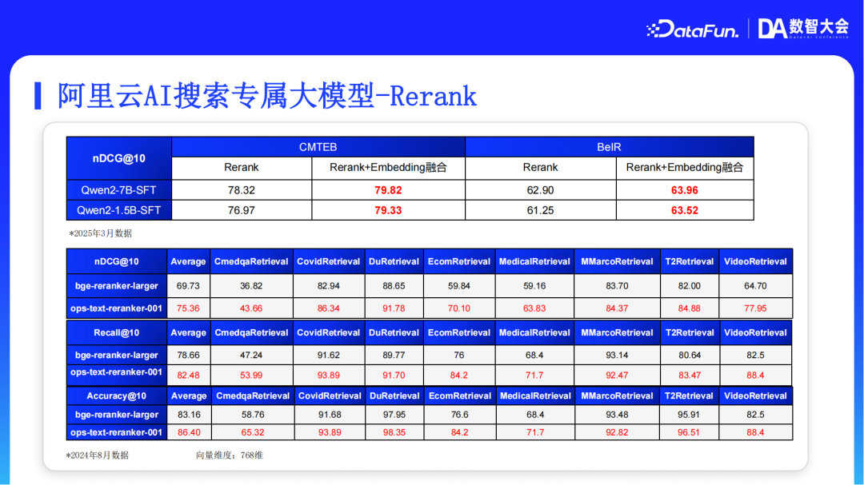Image resolution: width=864 pixels, height=485 pixels.
Task: Click the red 79.82 value under Rerank+Embedding融合
Action: 387,190
